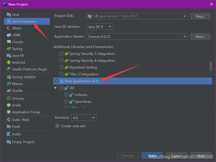Image resolution: width=216 pixels, height=162 pixels.
Task: Click the Openfaces framework icon
Action: click(x=71, y=102)
